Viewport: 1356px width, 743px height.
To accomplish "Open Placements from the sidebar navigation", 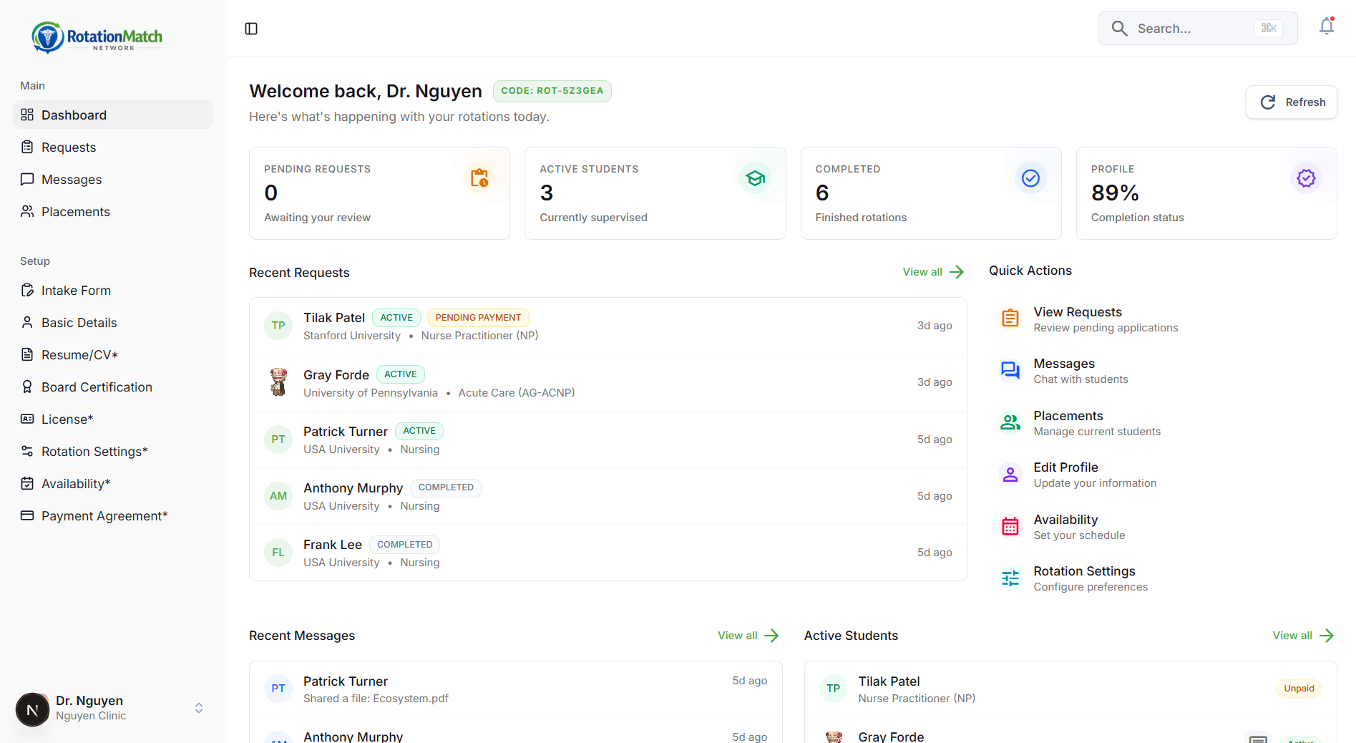I will pos(75,212).
